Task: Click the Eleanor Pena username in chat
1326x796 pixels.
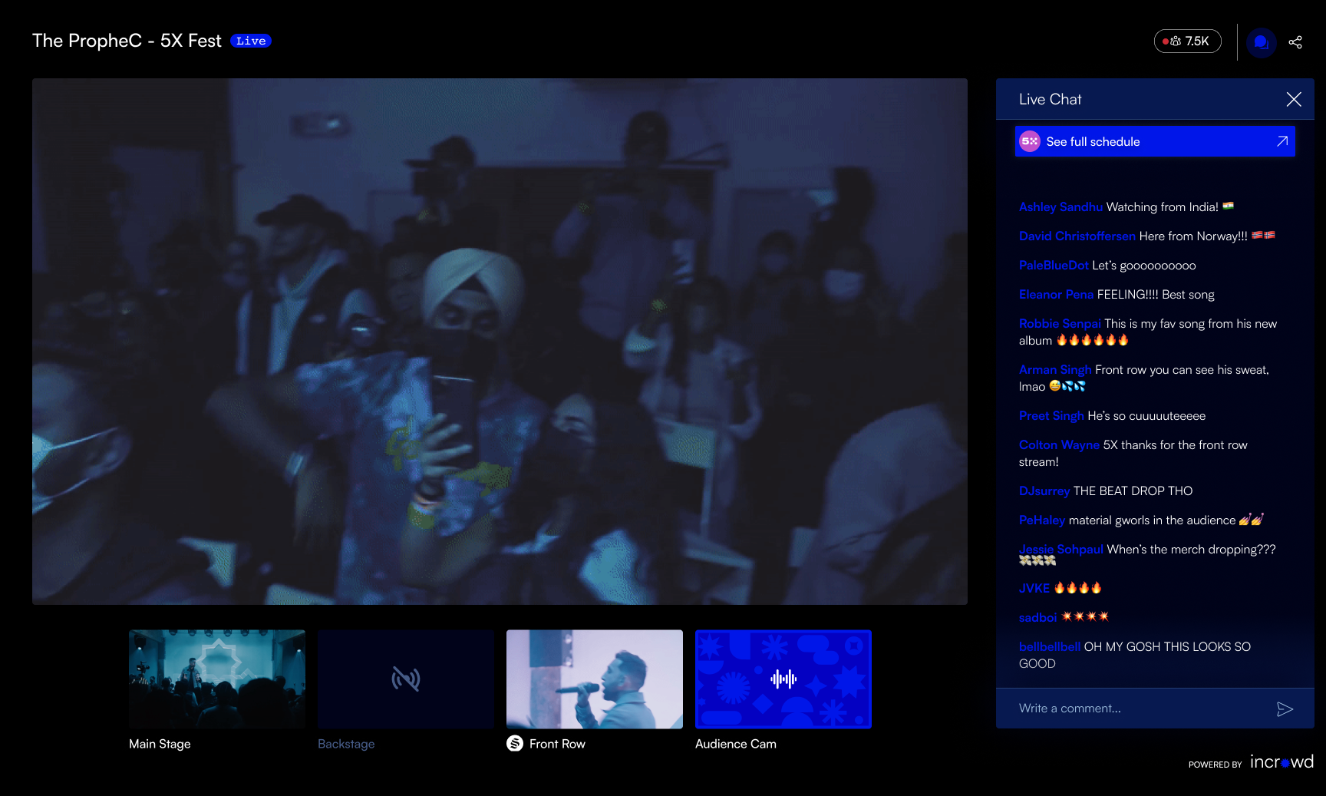Action: pyautogui.click(x=1056, y=295)
